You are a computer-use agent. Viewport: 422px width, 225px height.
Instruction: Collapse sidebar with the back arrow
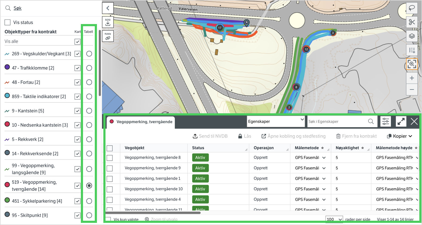(x=108, y=8)
